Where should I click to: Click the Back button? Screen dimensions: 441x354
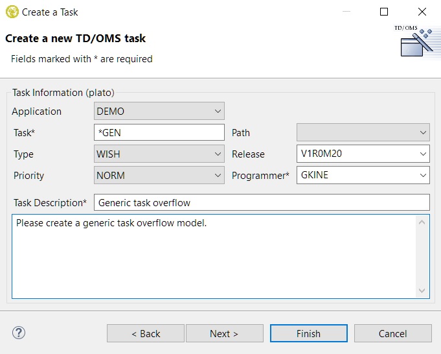click(146, 333)
